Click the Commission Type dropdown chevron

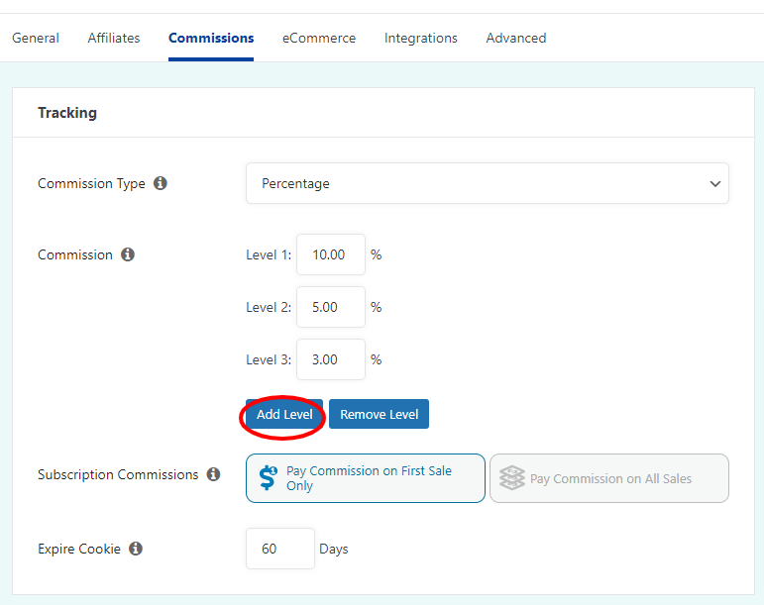714,184
